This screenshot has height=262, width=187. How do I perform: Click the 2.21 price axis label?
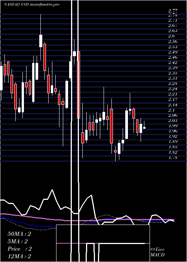coord(173,94)
